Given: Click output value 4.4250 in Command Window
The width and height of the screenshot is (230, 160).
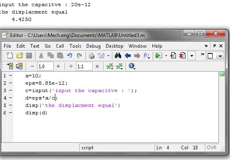Looking at the screenshot, I should pos(21,19).
